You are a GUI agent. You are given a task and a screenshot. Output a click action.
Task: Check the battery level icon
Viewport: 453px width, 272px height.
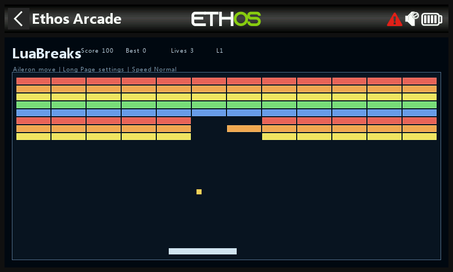click(431, 19)
